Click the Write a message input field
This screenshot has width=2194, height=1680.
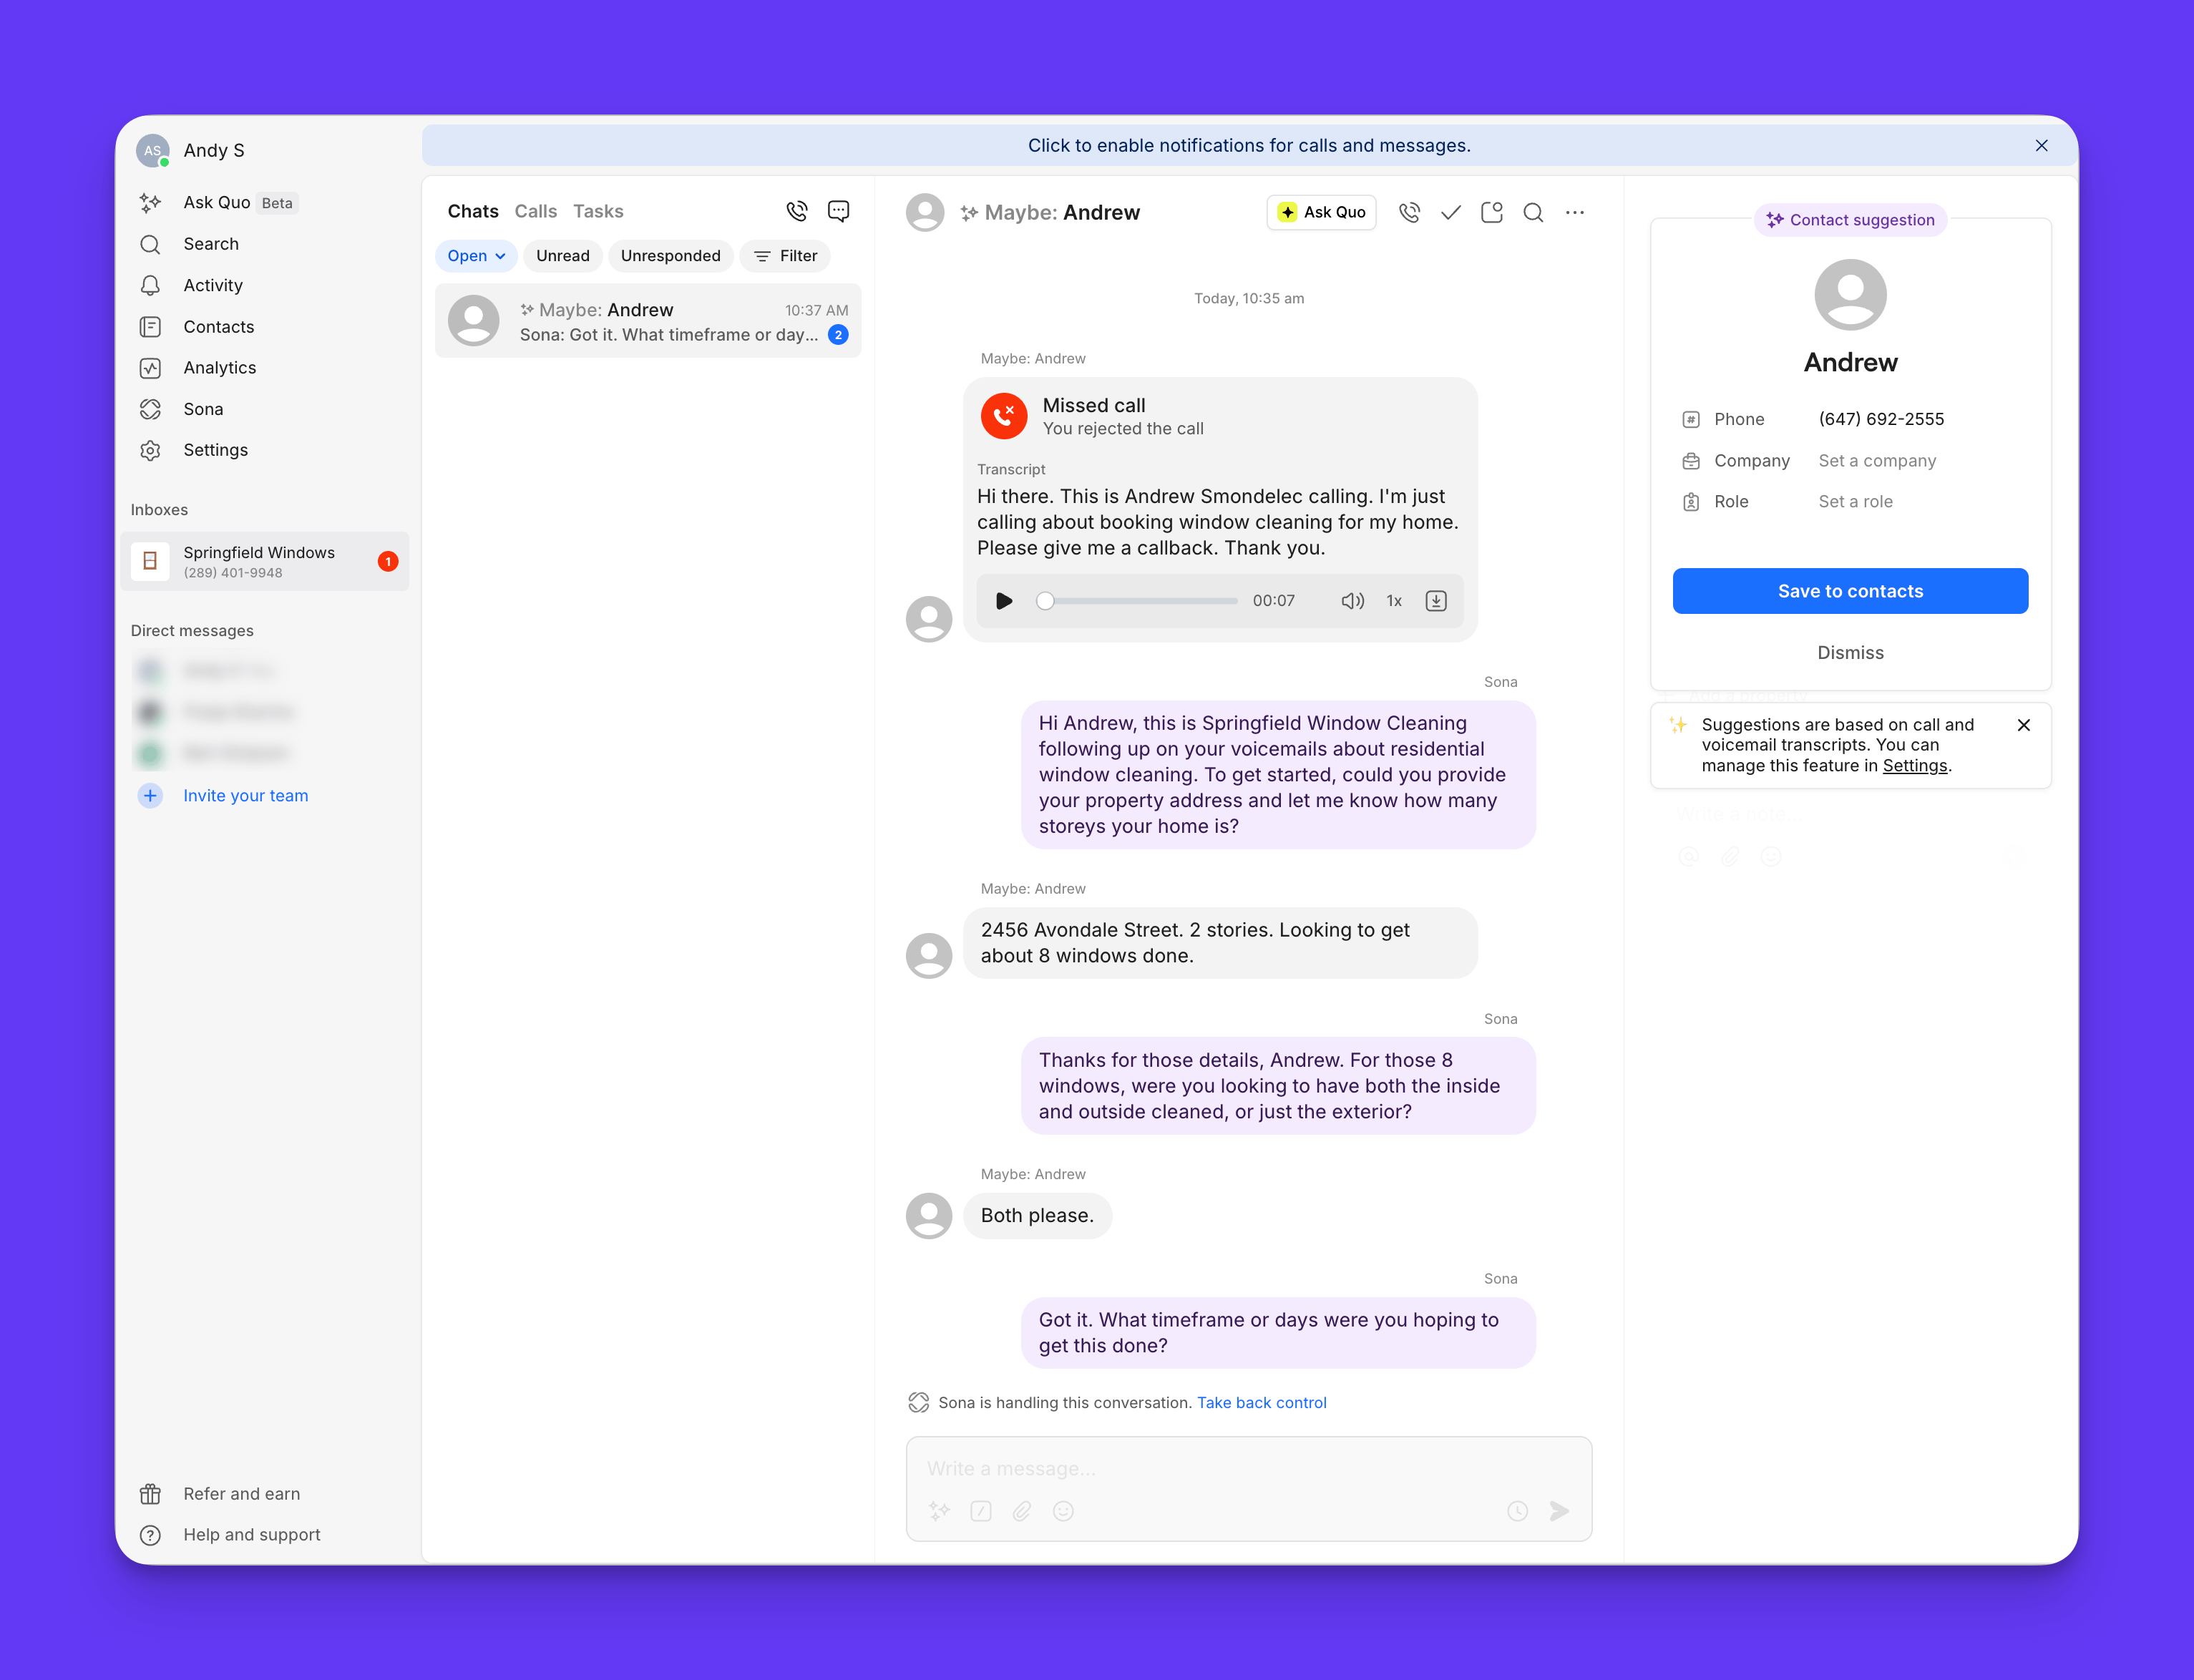point(1248,1469)
